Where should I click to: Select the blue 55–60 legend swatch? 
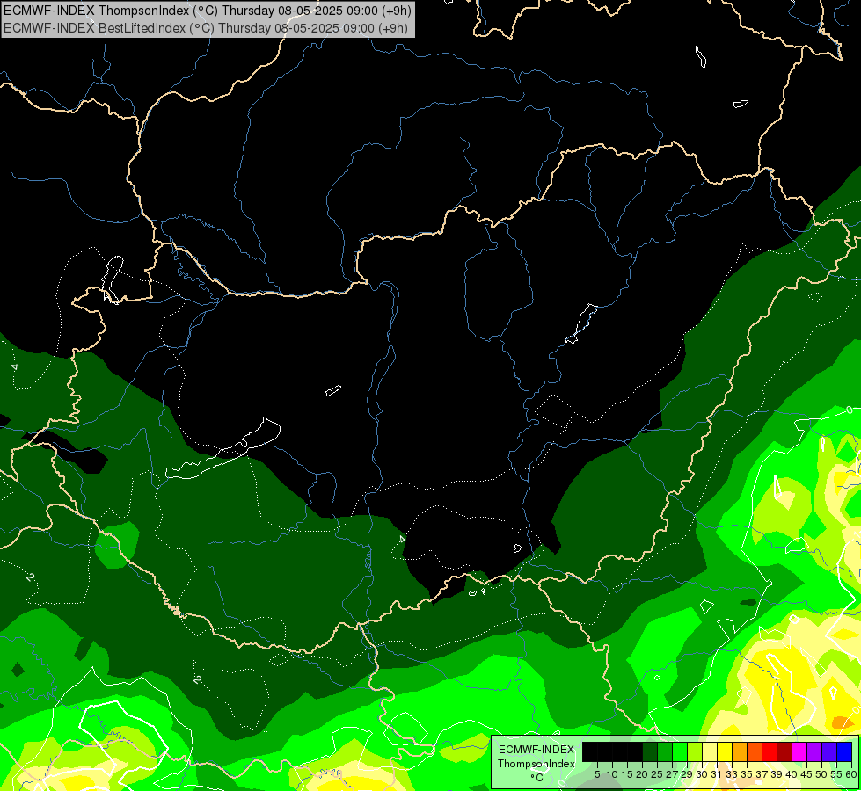click(844, 751)
